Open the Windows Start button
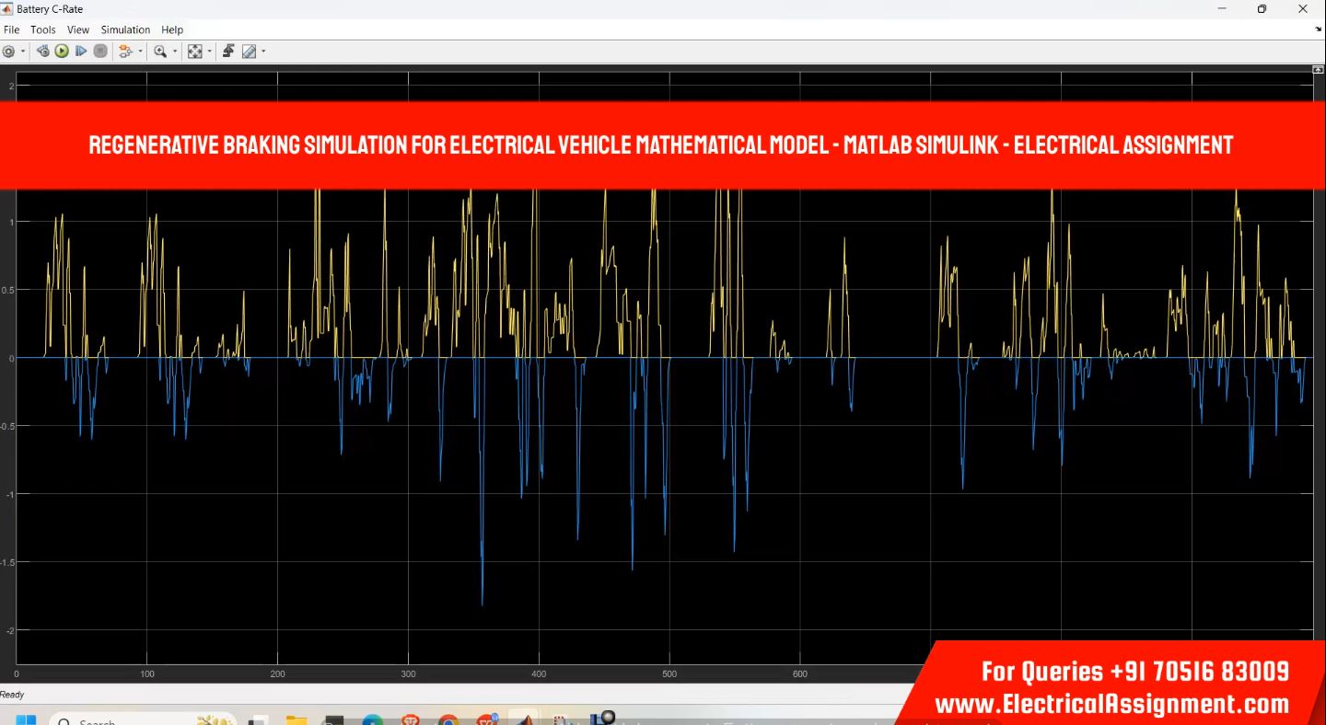The image size is (1326, 725). pyautogui.click(x=26, y=720)
